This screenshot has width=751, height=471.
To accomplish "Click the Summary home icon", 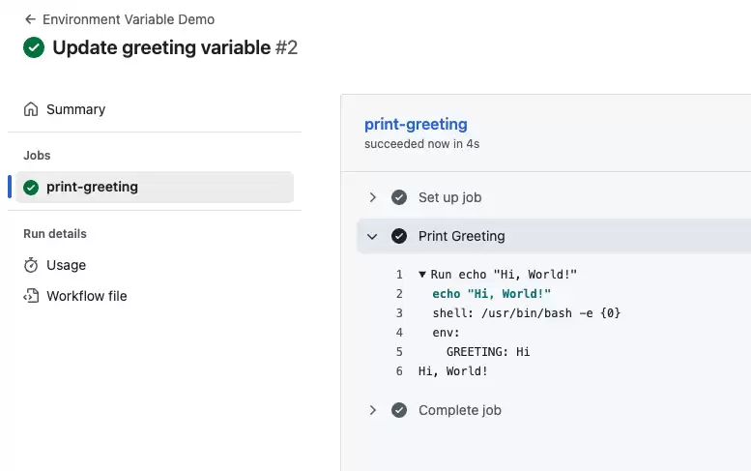I will (31, 109).
